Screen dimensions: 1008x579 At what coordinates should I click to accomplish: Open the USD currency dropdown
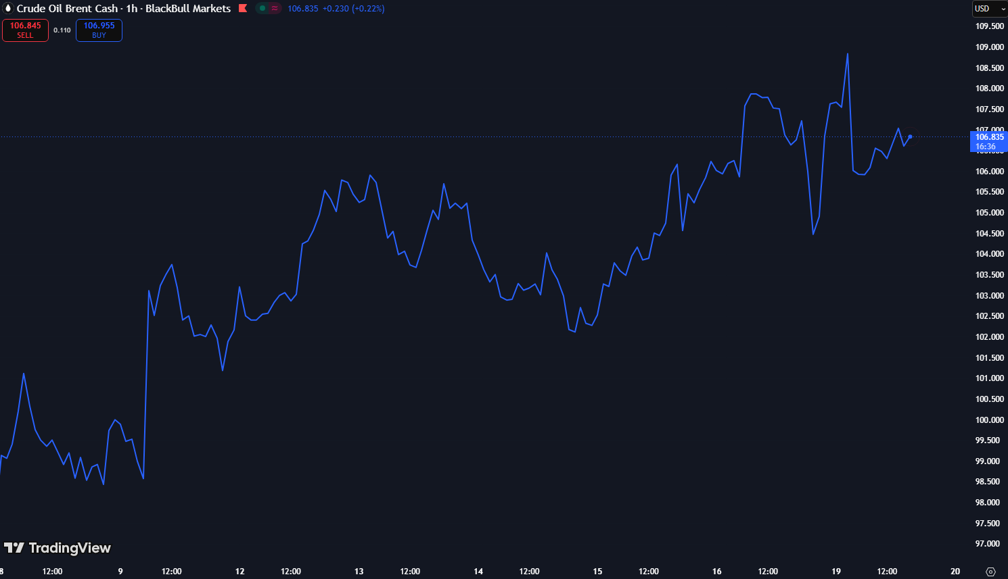click(x=990, y=9)
